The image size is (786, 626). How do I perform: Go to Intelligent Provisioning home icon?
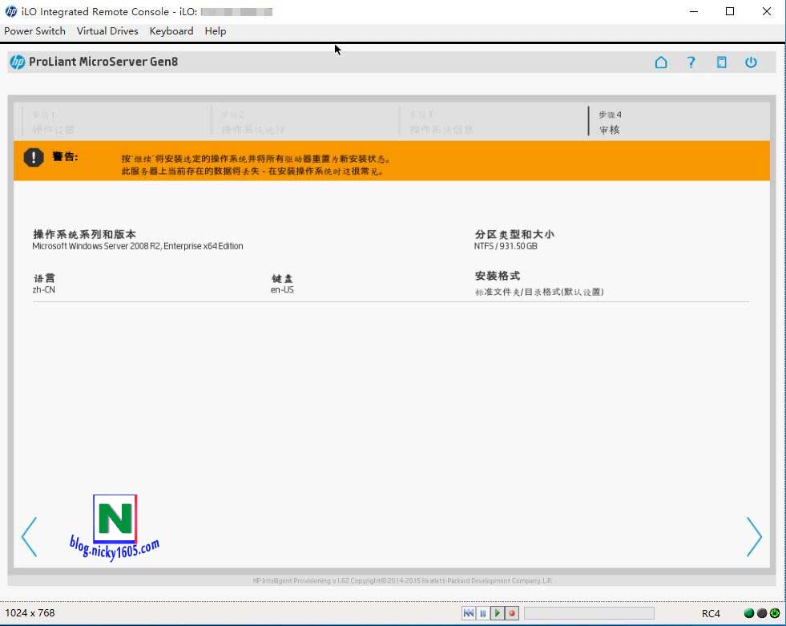(x=661, y=63)
